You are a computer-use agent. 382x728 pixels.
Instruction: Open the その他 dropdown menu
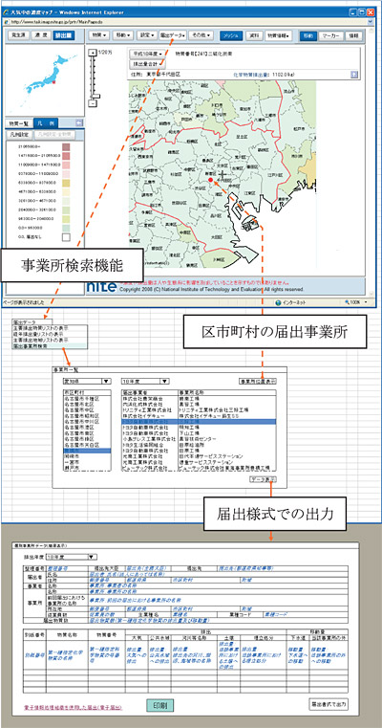(202, 35)
